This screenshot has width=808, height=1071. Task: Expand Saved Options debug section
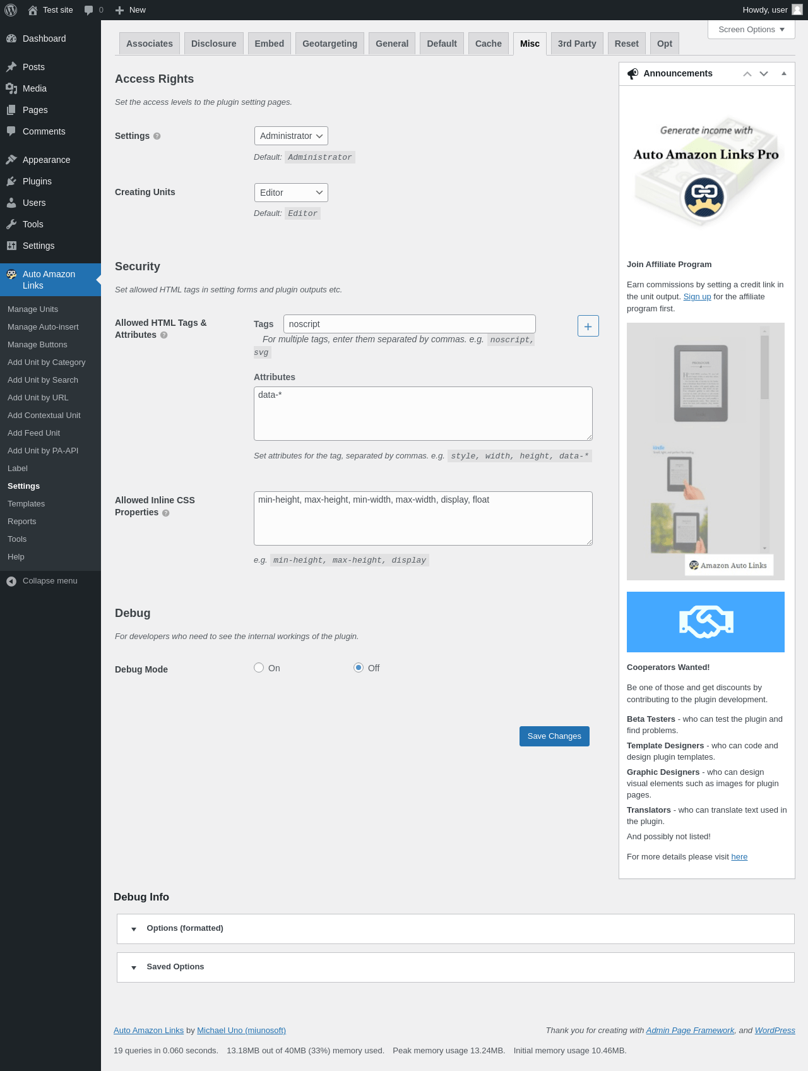pyautogui.click(x=455, y=967)
